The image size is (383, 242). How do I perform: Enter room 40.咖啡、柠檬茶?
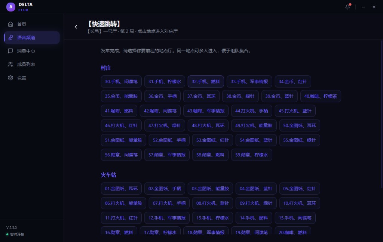(x=321, y=96)
